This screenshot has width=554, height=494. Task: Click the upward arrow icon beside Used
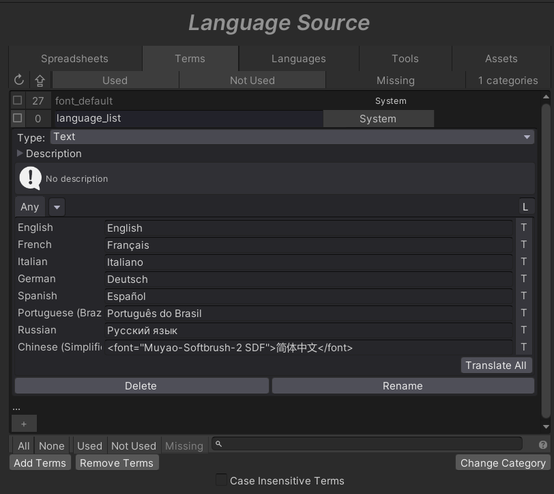click(x=40, y=81)
